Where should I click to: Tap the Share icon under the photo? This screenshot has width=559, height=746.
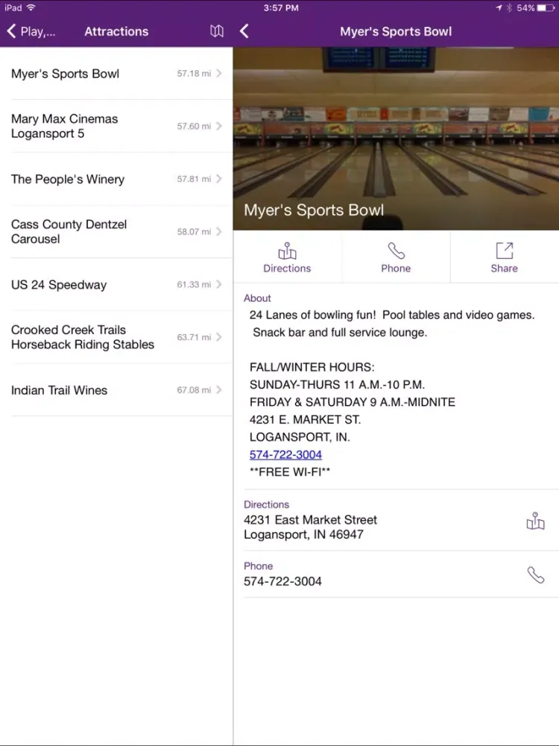tap(505, 250)
